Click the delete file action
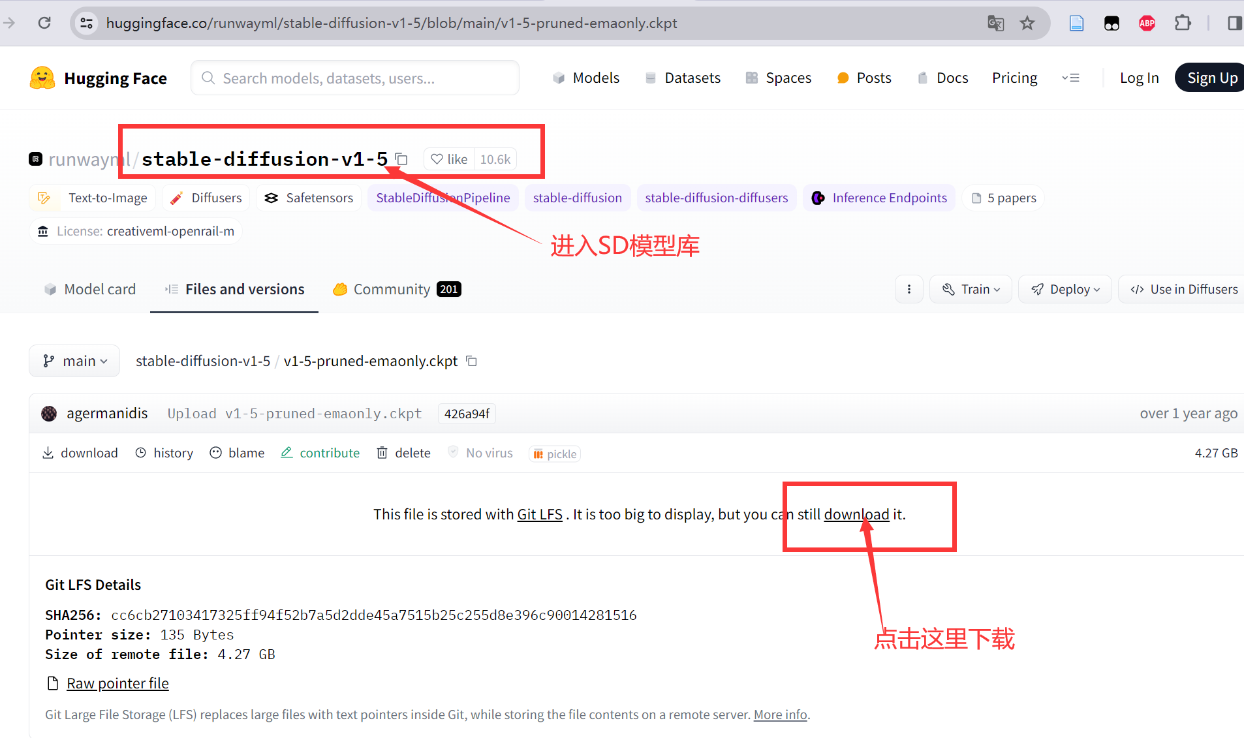This screenshot has width=1244, height=738. click(403, 453)
